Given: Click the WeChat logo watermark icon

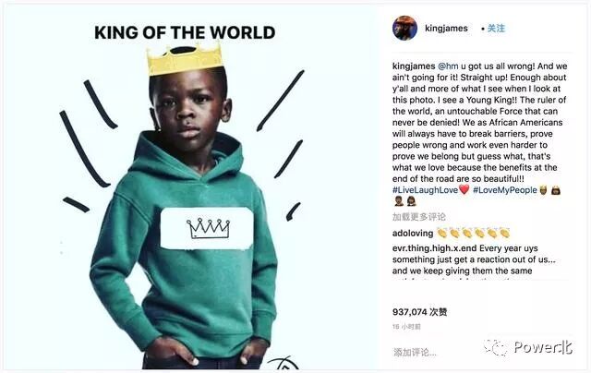Looking at the screenshot, I should 496,347.
